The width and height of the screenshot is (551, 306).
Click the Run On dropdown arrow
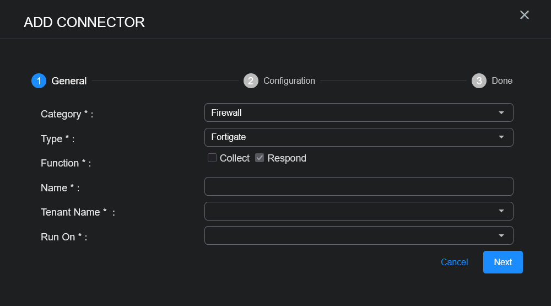click(x=501, y=235)
